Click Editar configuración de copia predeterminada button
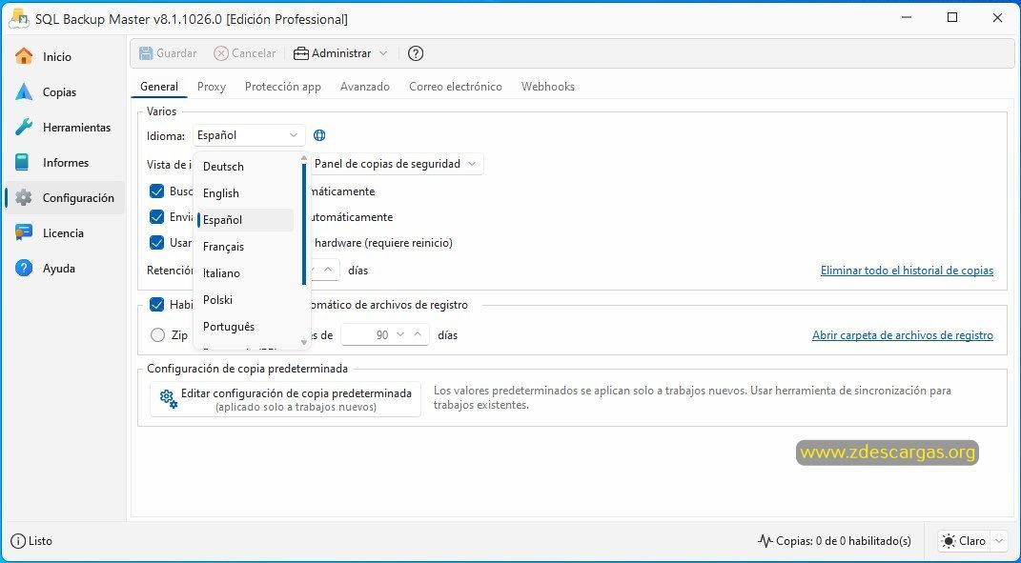This screenshot has height=563, width=1021. tap(285, 399)
